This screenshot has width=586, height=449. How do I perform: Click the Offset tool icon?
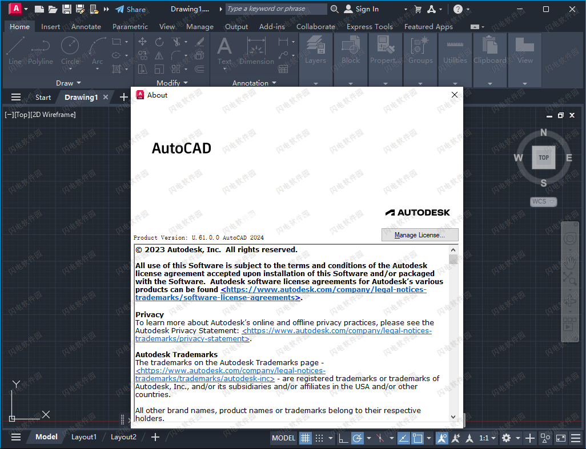point(199,69)
